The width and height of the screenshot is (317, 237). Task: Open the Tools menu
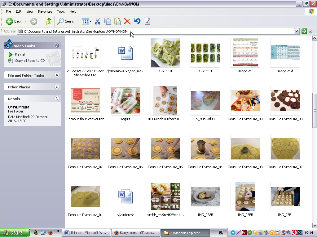coord(61,11)
